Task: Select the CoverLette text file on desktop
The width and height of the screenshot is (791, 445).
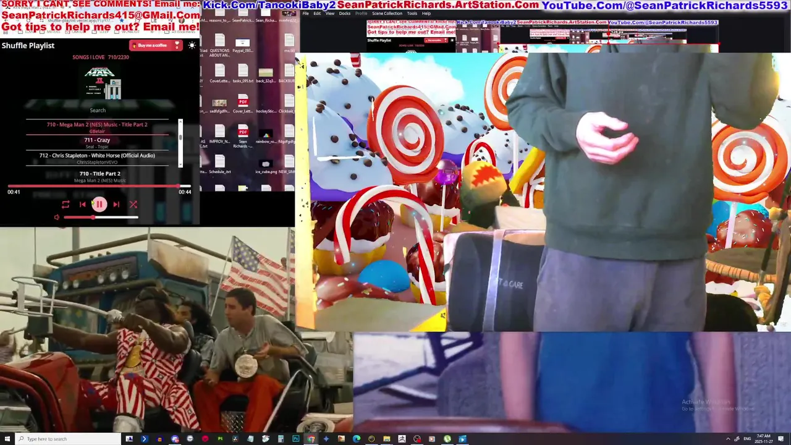Action: pyautogui.click(x=219, y=72)
